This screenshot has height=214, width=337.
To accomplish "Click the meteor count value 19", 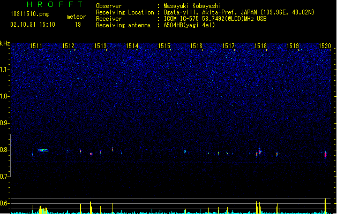I will coord(78,25).
